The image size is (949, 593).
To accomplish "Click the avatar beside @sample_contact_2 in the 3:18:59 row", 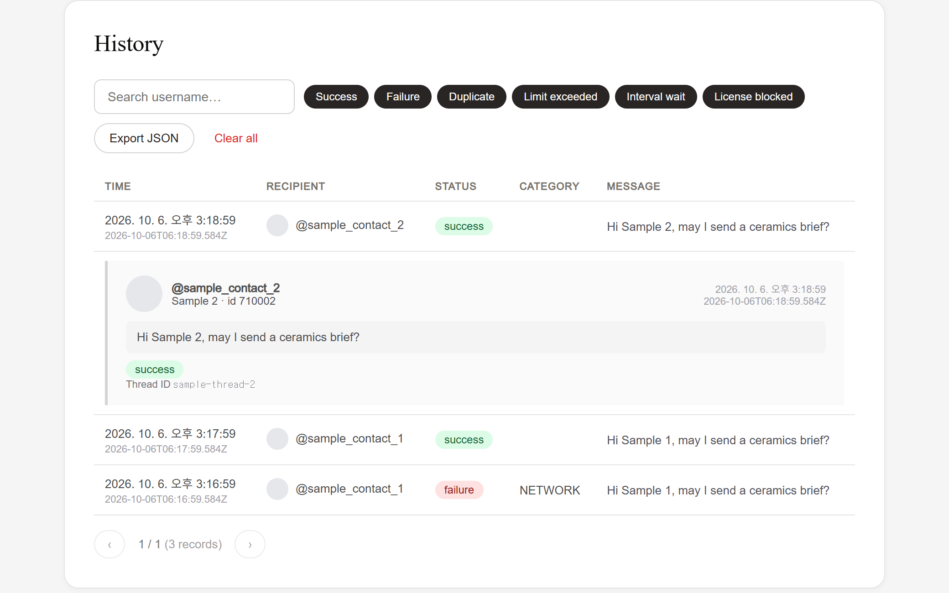I will 277,225.
